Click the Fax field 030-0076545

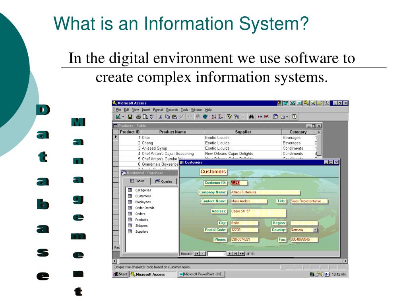tap(304, 239)
